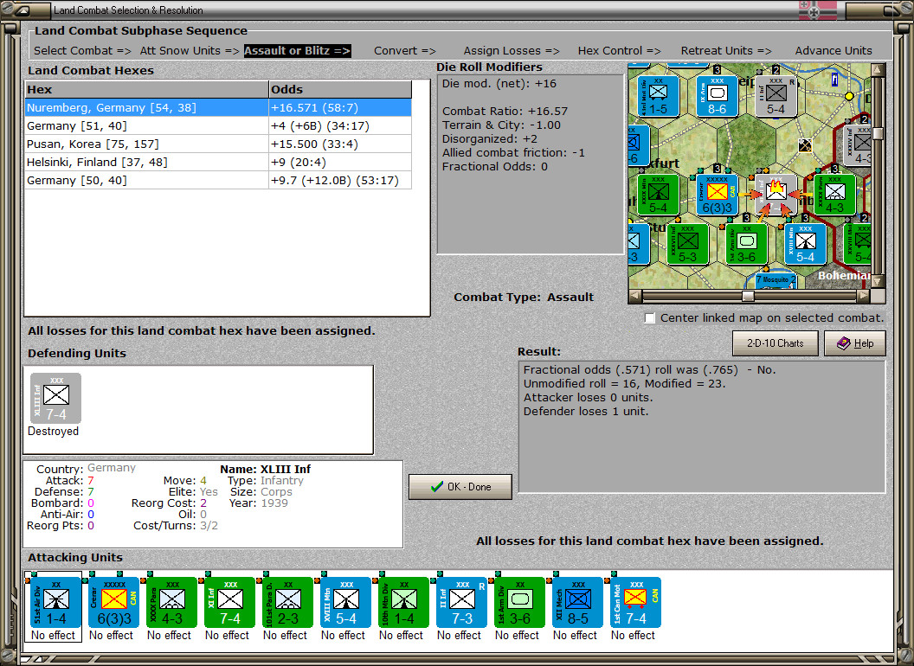Click the Mosquito air unit on map
The height and width of the screenshot is (666, 914).
click(776, 281)
